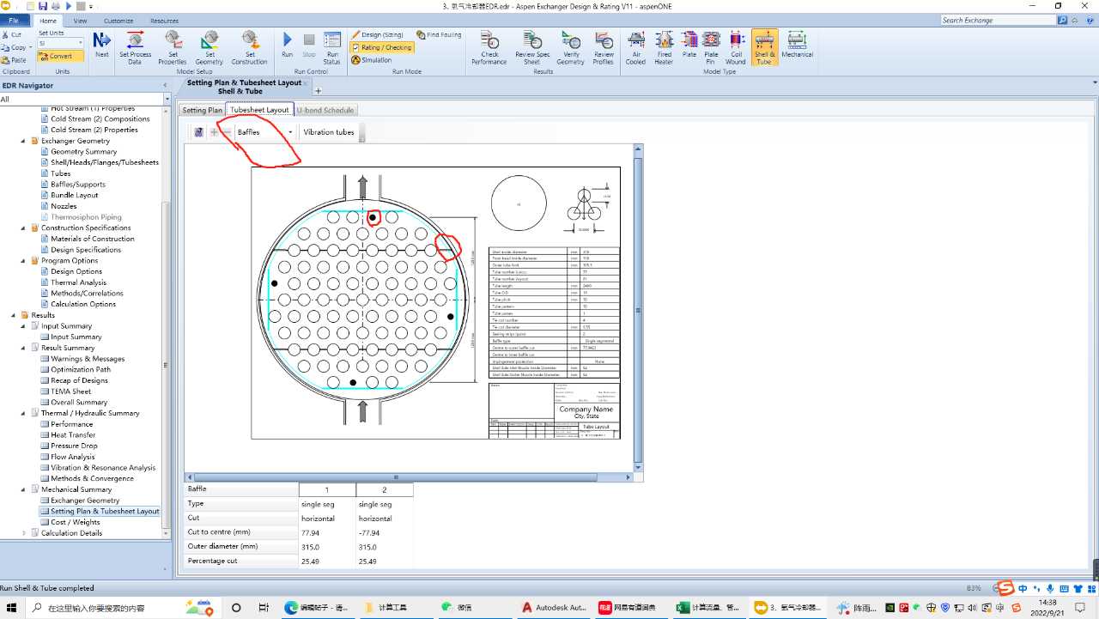Open Review Spec Sheet
This screenshot has width=1099, height=619.
[x=532, y=48]
